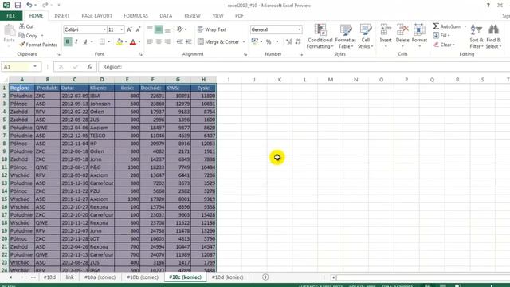This screenshot has height=287, width=510.
Task: Click the Insert Function fx button
Action: 89,67
